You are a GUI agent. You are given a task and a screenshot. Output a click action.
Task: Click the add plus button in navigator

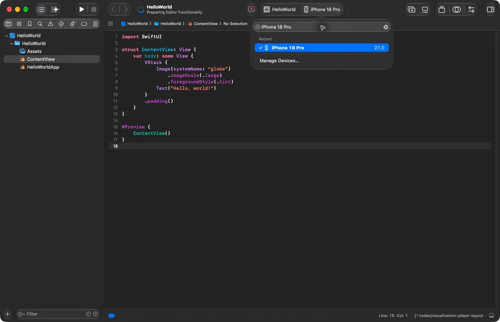point(7,314)
